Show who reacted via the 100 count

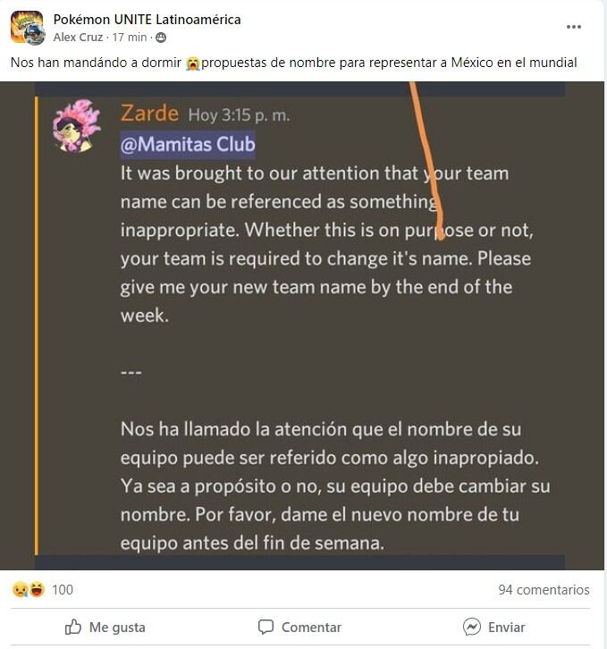pos(63,589)
